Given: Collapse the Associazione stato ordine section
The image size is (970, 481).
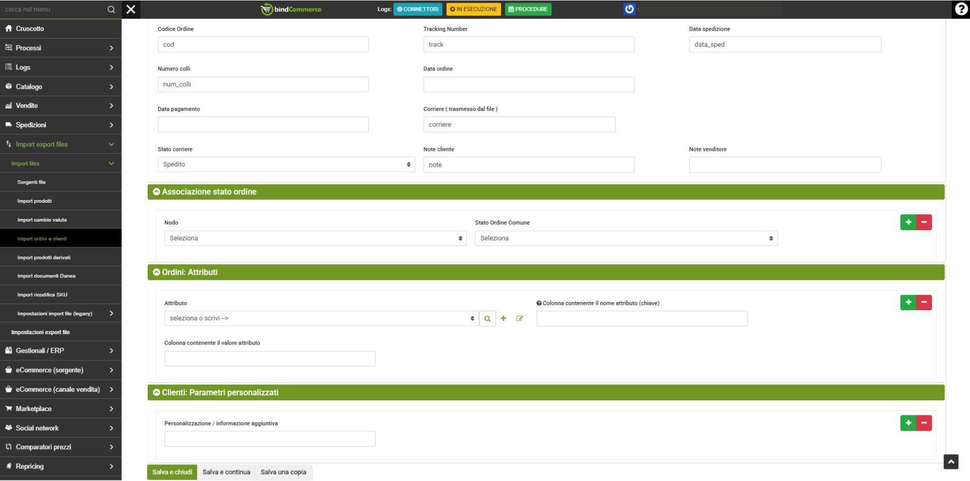Looking at the screenshot, I should click(156, 192).
